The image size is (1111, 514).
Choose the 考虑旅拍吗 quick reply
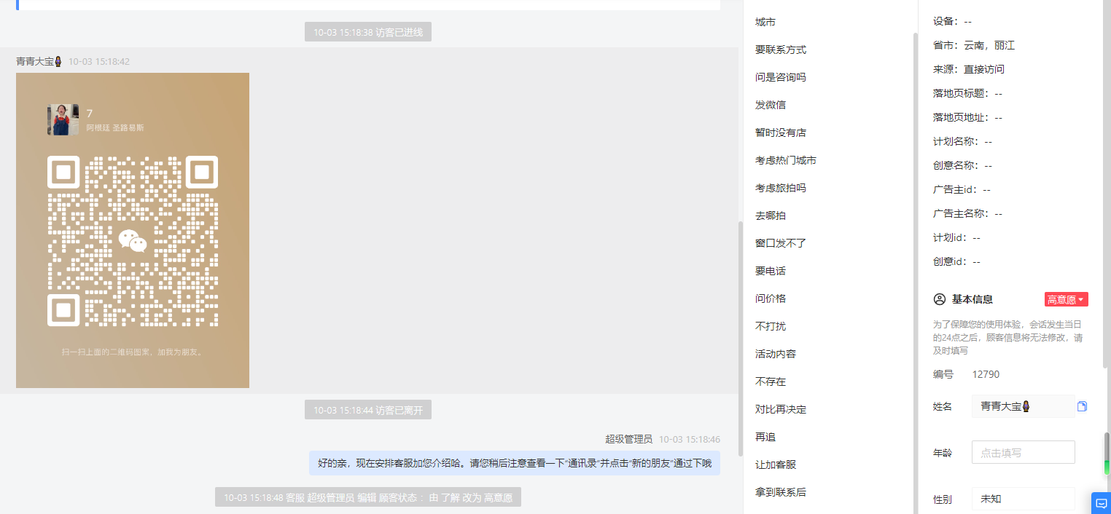click(x=781, y=189)
